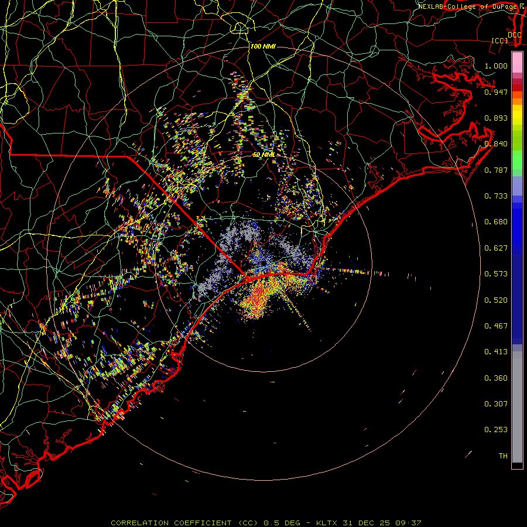Click the "50 NMI" range ring label
Screen dimensions: 527x527
pyautogui.click(x=263, y=155)
